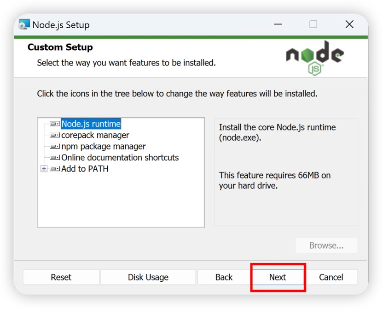Screen dimensions: 383x309
Task: Click the Reset button
Action: point(61,277)
